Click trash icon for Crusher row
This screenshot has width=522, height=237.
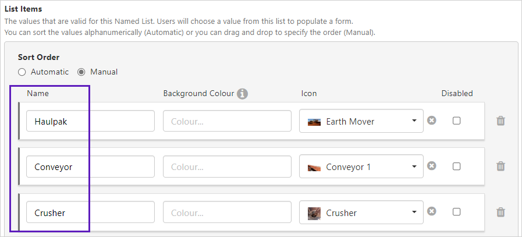click(500, 213)
